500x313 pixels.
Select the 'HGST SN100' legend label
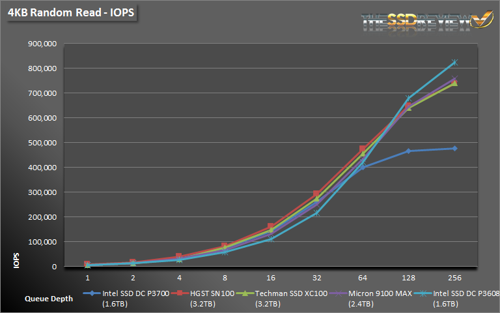point(212,293)
